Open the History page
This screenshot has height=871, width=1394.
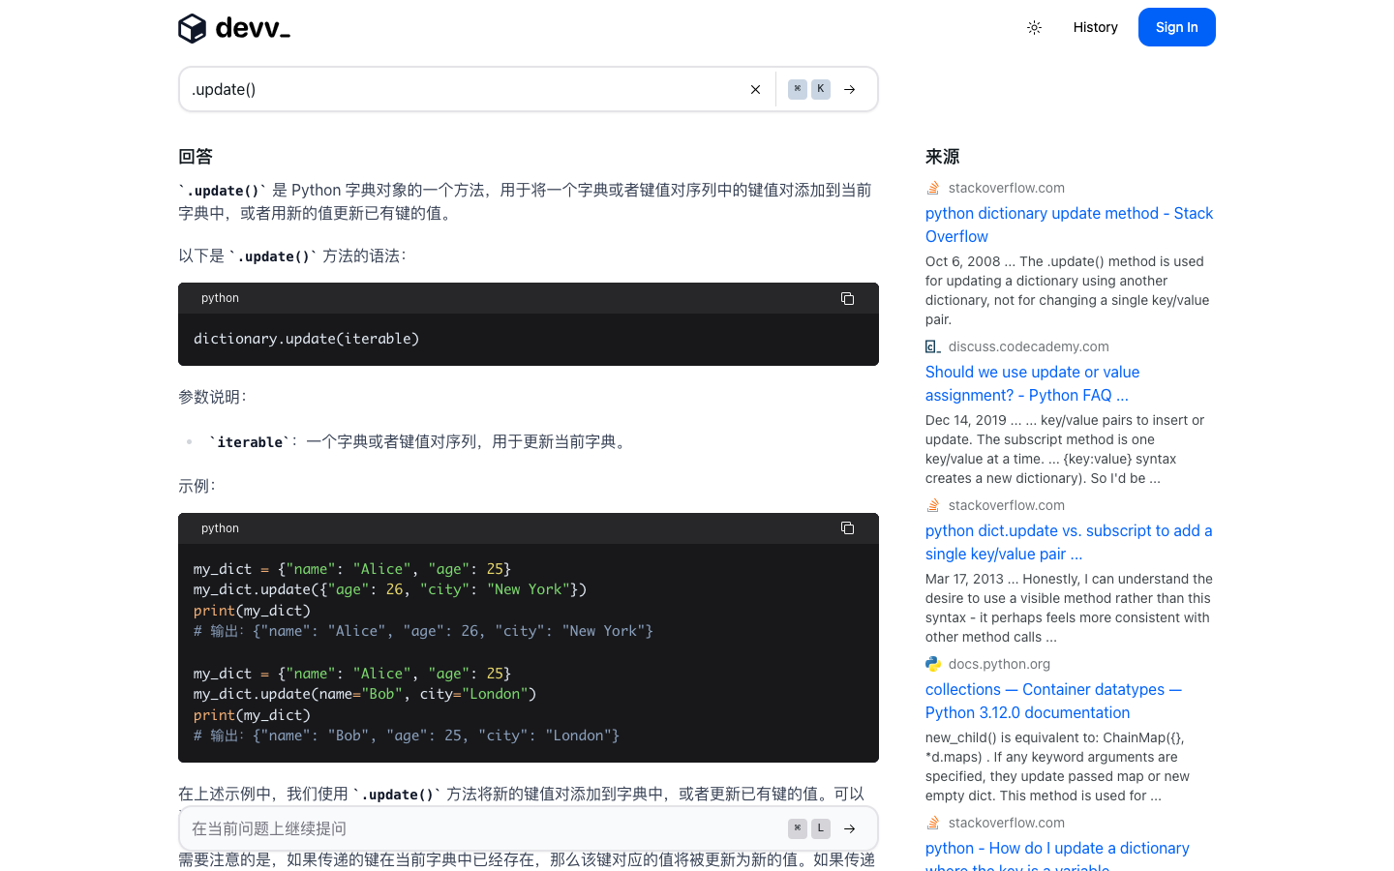point(1095,27)
